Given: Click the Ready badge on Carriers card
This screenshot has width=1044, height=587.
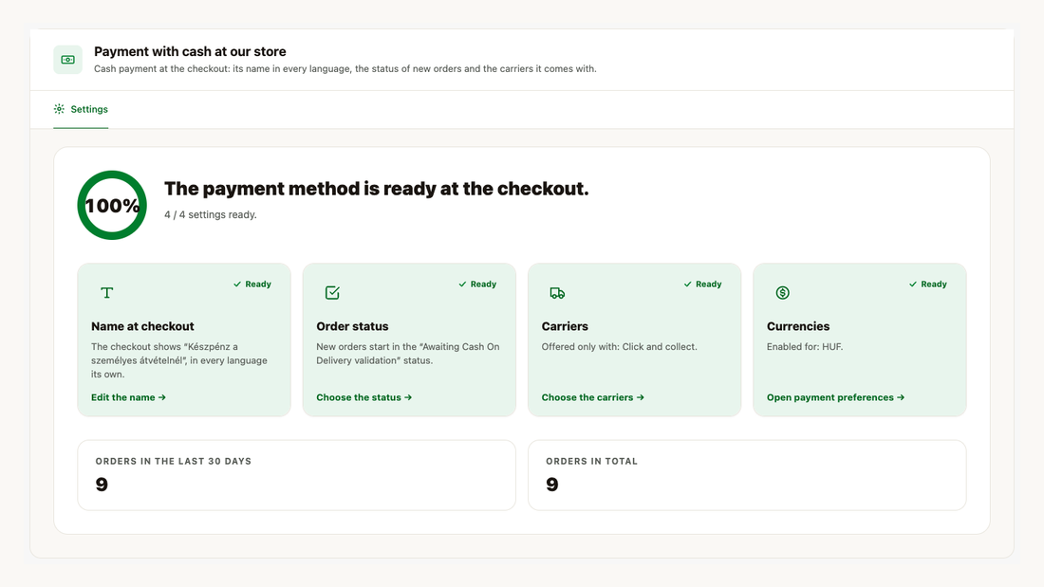Looking at the screenshot, I should (702, 284).
